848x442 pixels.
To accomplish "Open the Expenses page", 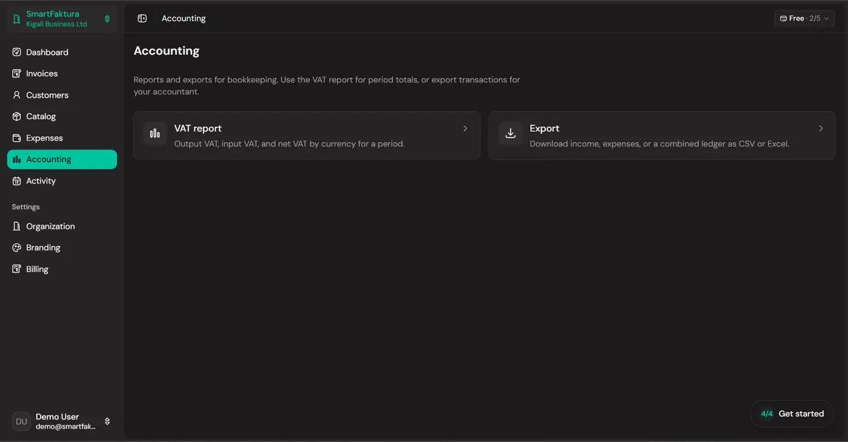I will (62, 138).
